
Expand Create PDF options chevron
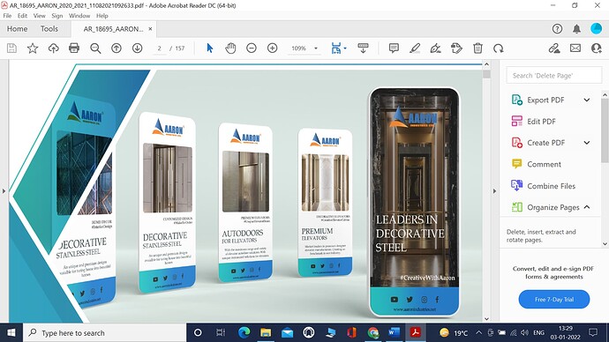pos(586,143)
